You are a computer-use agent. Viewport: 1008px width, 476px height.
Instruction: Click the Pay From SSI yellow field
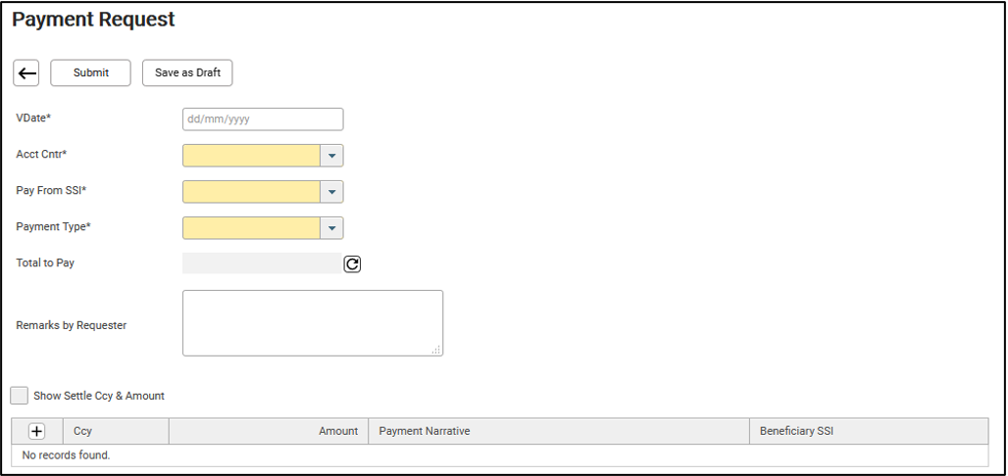(251, 191)
